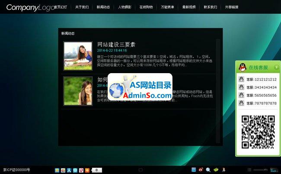The width and height of the screenshot is (281, 174).
Task: Click the yoga woman article thumbnail
Action: click(78, 56)
